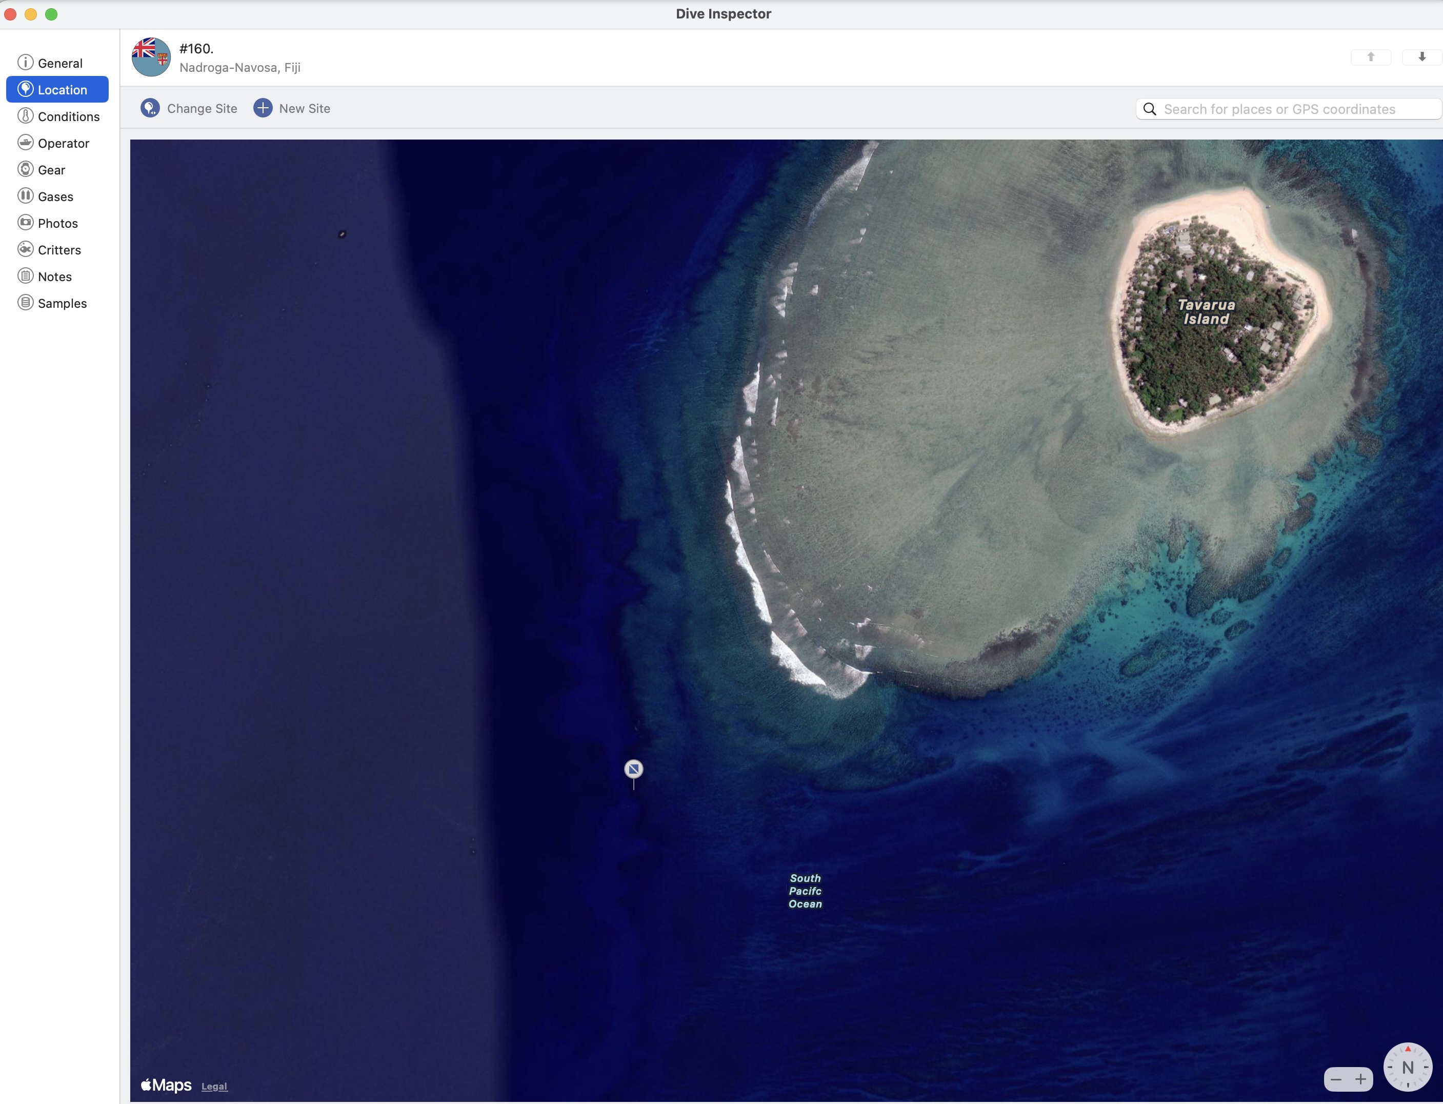This screenshot has width=1443, height=1104.
Task: Open the Gear section icon
Action: click(x=26, y=169)
